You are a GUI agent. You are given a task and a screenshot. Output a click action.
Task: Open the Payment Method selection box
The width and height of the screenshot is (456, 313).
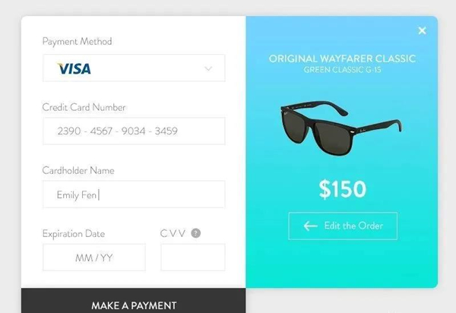tap(134, 68)
